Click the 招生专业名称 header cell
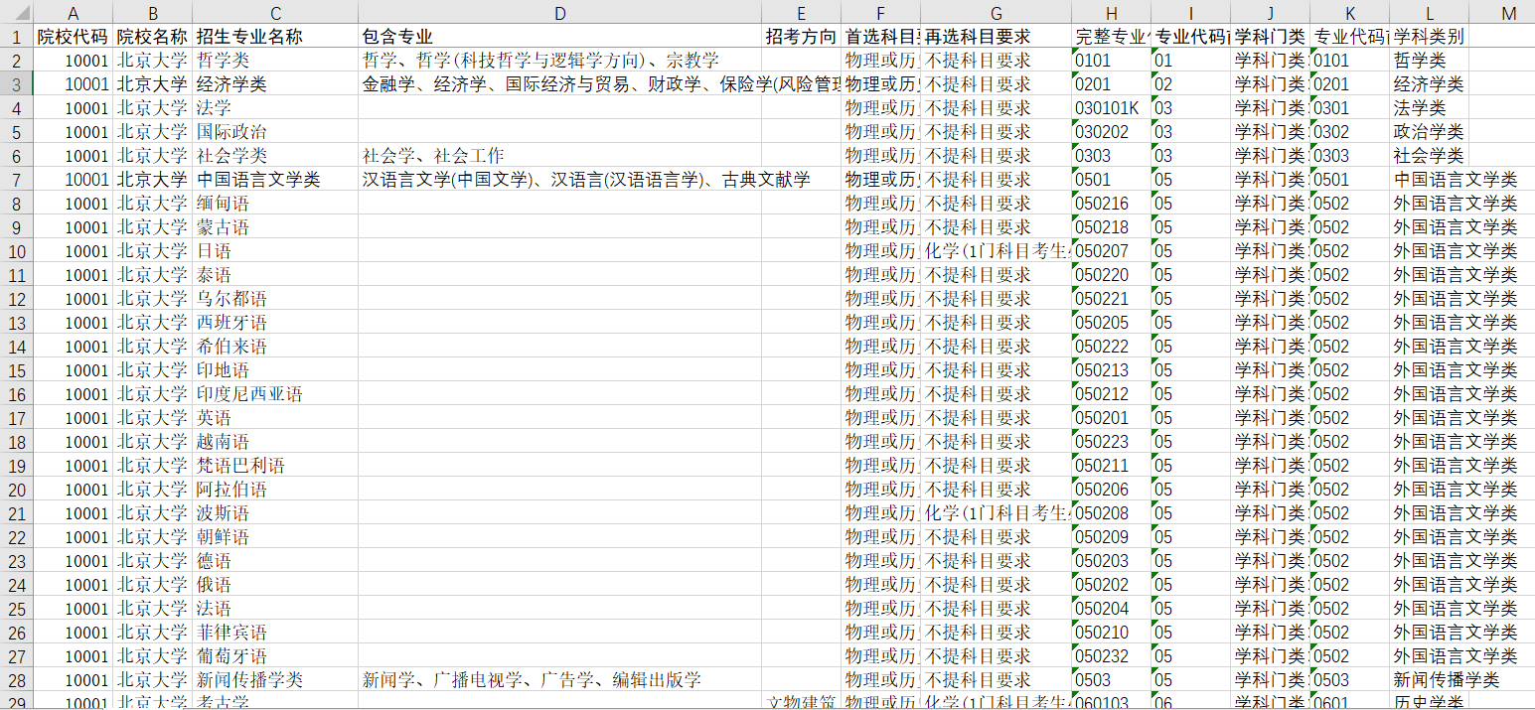The image size is (1535, 710). point(275,37)
